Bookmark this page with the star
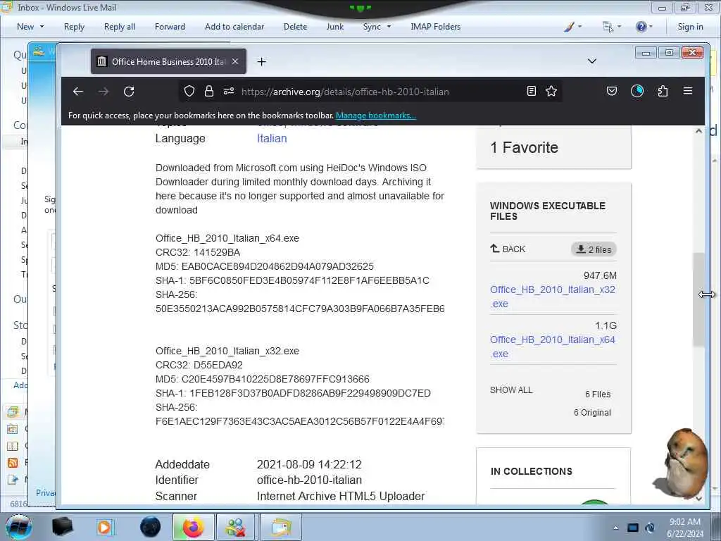Image resolution: width=721 pixels, height=541 pixels. click(x=551, y=91)
